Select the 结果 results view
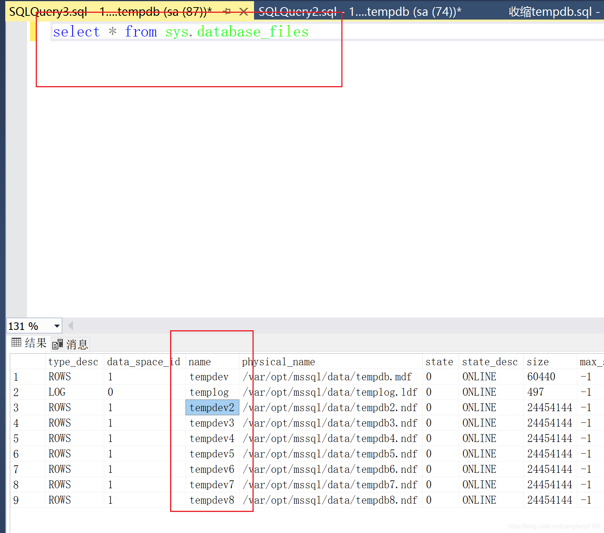Screen dimensions: 604x533 click(x=35, y=343)
